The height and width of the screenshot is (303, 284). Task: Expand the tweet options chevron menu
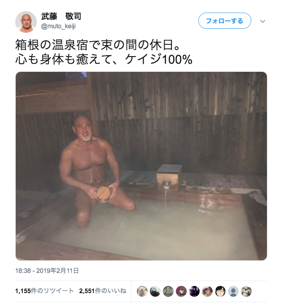coord(262,21)
